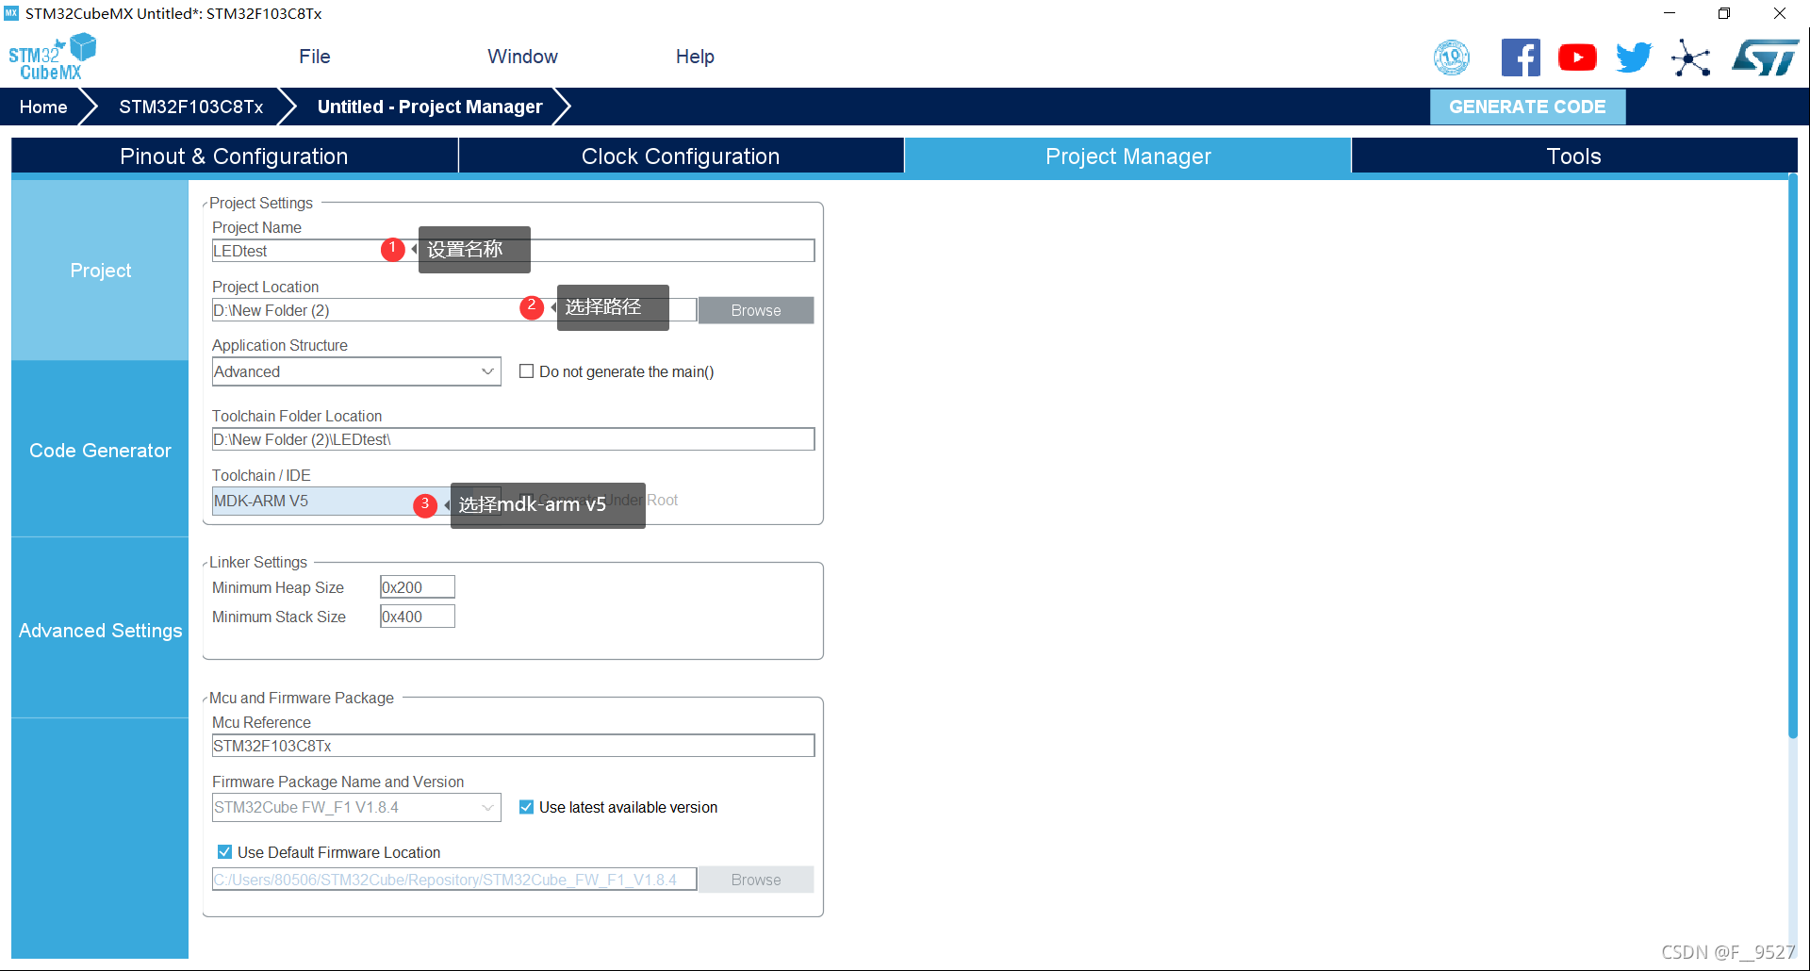Open the ST 10-year anniversary badge icon

tap(1452, 58)
